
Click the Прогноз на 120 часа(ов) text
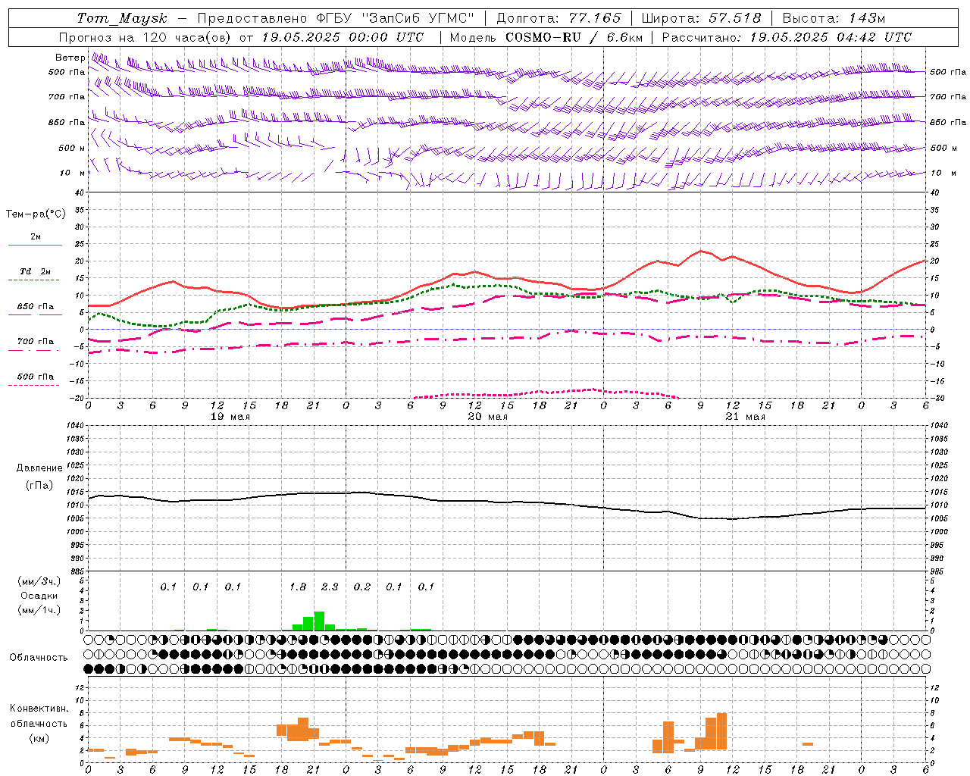[x=146, y=37]
